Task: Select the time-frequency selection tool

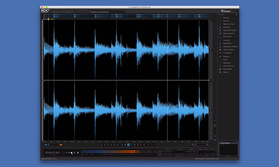Action: pos(125,145)
